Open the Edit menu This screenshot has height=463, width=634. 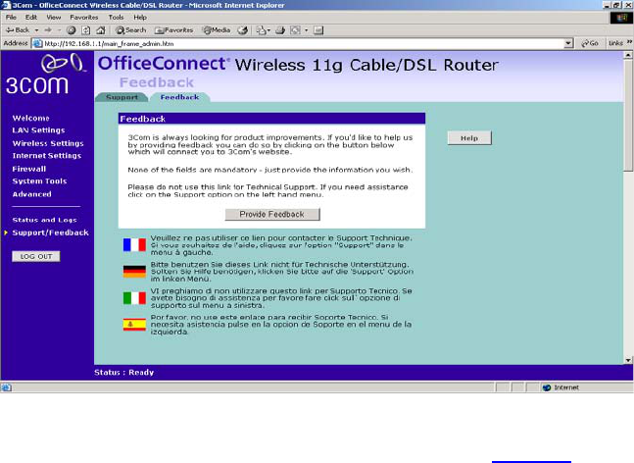pyautogui.click(x=31, y=18)
